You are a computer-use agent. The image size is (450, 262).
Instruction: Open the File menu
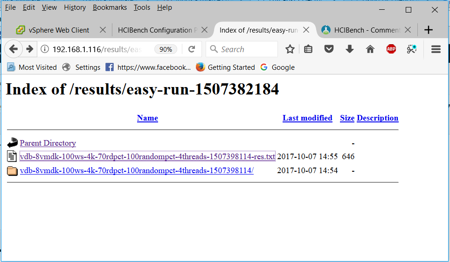coord(11,7)
